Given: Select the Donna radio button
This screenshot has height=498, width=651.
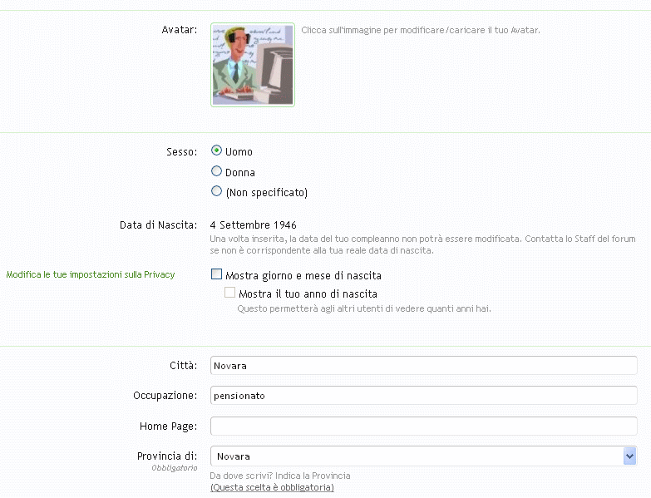Looking at the screenshot, I should click(x=216, y=171).
